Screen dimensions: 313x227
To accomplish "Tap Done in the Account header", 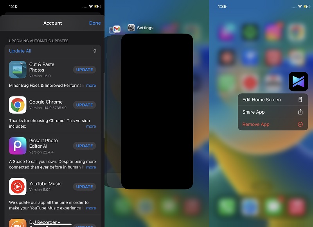I will pyautogui.click(x=95, y=23).
